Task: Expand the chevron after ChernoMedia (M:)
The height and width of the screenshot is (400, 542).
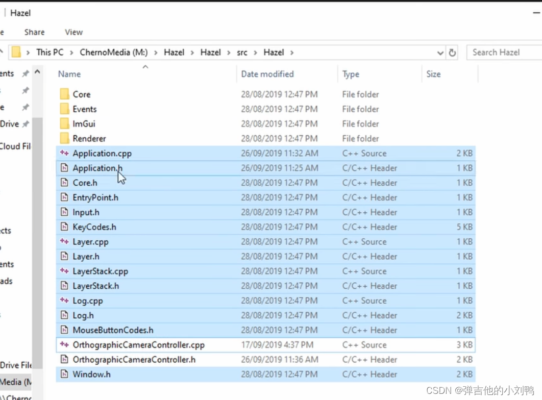Action: coord(156,53)
